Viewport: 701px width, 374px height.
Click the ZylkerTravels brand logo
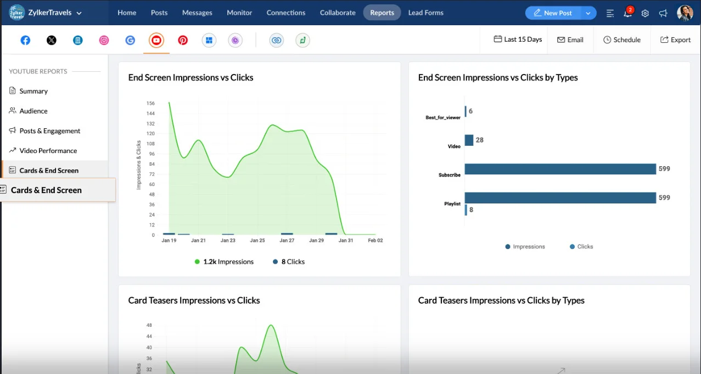click(17, 13)
